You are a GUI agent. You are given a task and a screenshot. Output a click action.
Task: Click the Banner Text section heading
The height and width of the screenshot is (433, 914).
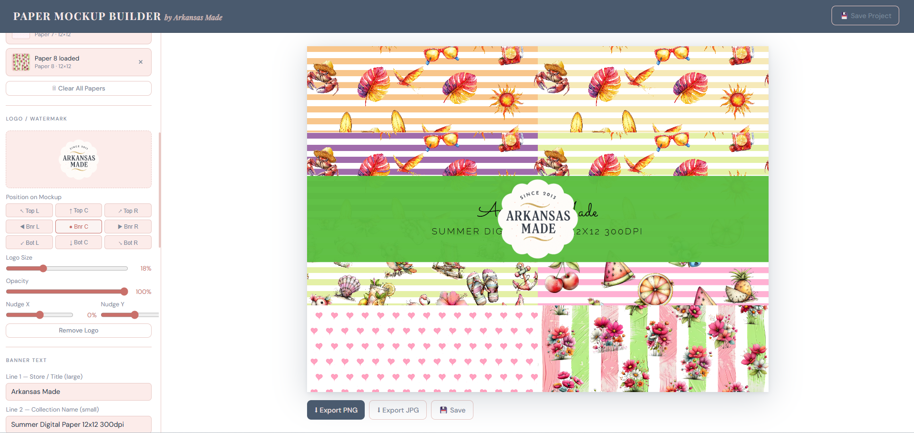[x=26, y=360]
